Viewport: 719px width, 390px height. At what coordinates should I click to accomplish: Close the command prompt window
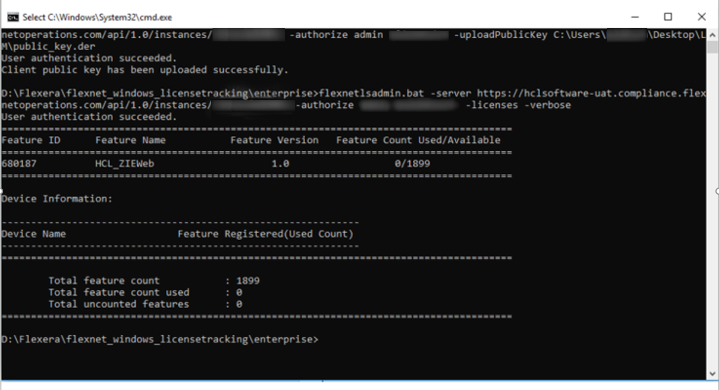click(x=702, y=17)
